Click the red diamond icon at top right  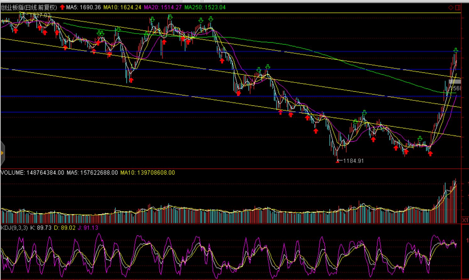(x=451, y=7)
